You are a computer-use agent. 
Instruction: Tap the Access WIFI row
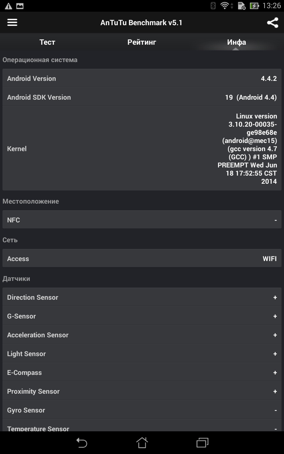point(142,259)
